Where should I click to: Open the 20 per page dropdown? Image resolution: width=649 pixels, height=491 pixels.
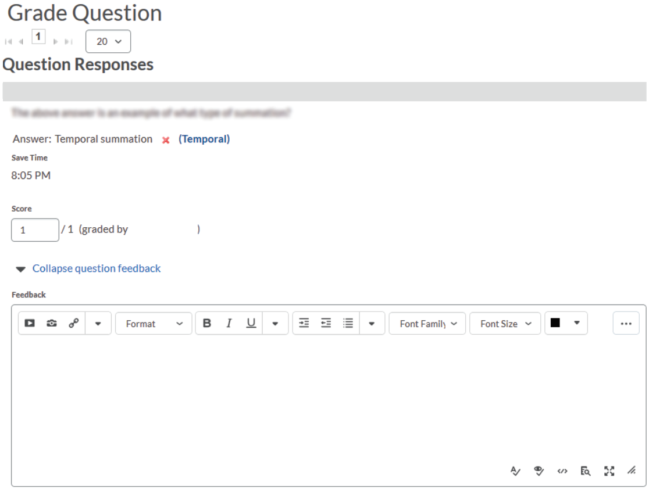click(108, 41)
